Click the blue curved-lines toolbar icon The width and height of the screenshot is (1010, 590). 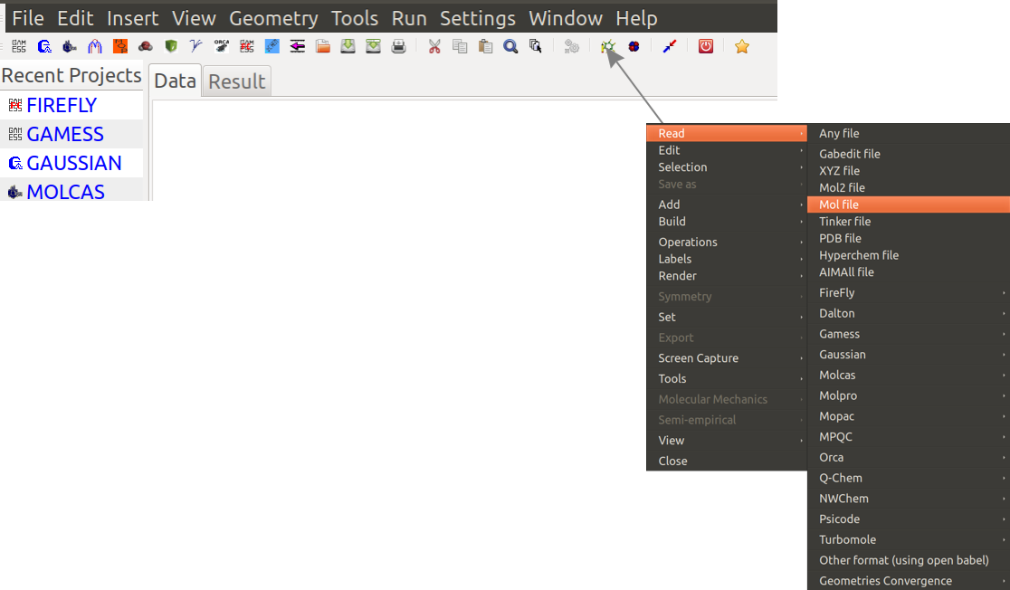(195, 46)
